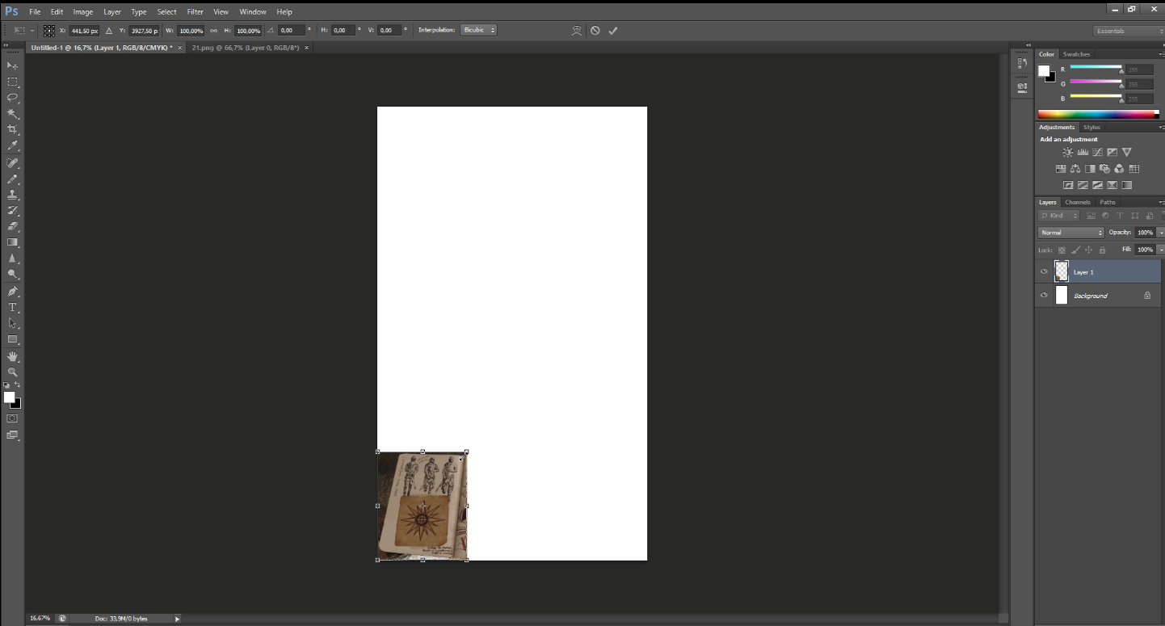1165x626 pixels.
Task: Select the Zoom tool
Action: tap(12, 372)
